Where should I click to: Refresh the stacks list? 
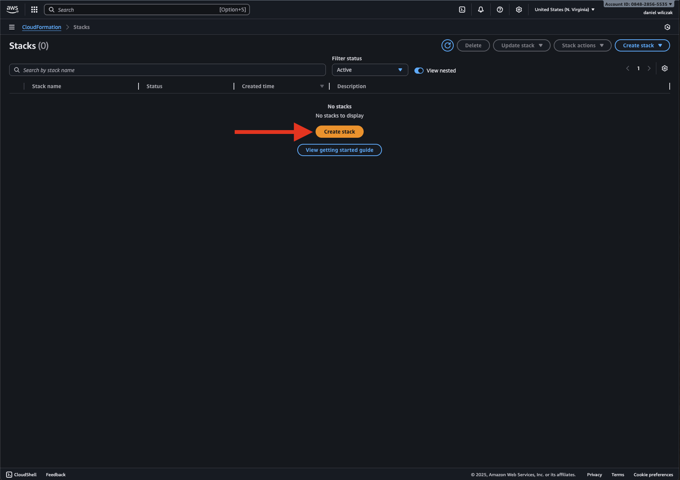click(x=448, y=45)
